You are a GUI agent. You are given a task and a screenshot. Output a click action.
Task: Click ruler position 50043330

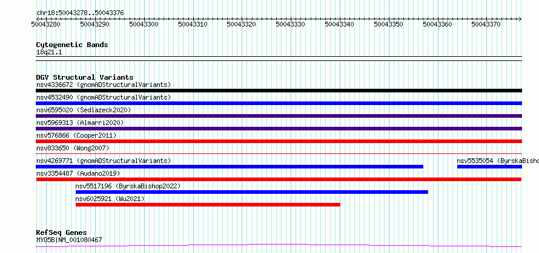(x=291, y=24)
